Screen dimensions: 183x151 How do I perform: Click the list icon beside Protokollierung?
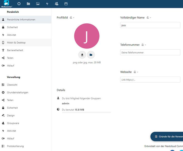(3, 146)
